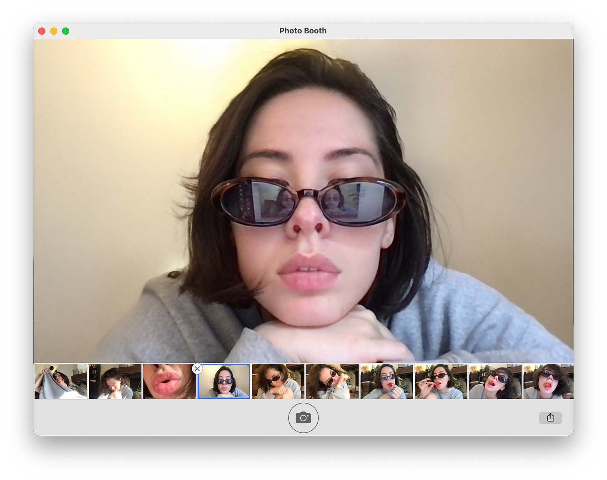The width and height of the screenshot is (607, 480).
Task: Close the Photo Booth window
Action: click(42, 31)
